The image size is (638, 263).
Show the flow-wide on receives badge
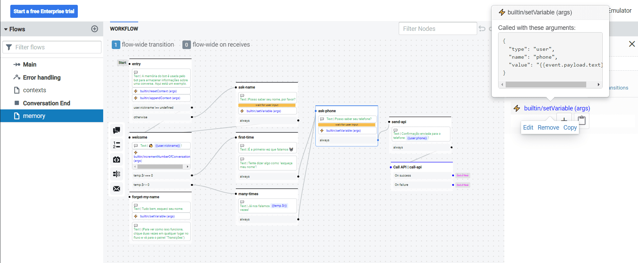(186, 45)
